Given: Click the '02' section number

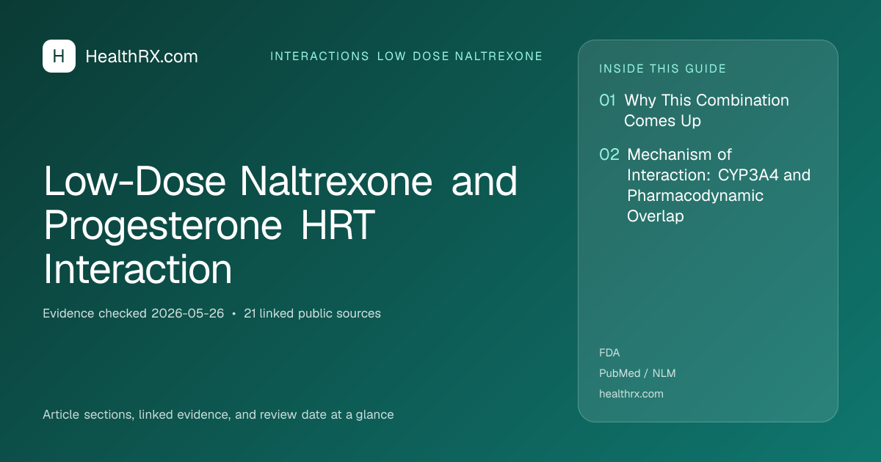Looking at the screenshot, I should pyautogui.click(x=609, y=155).
